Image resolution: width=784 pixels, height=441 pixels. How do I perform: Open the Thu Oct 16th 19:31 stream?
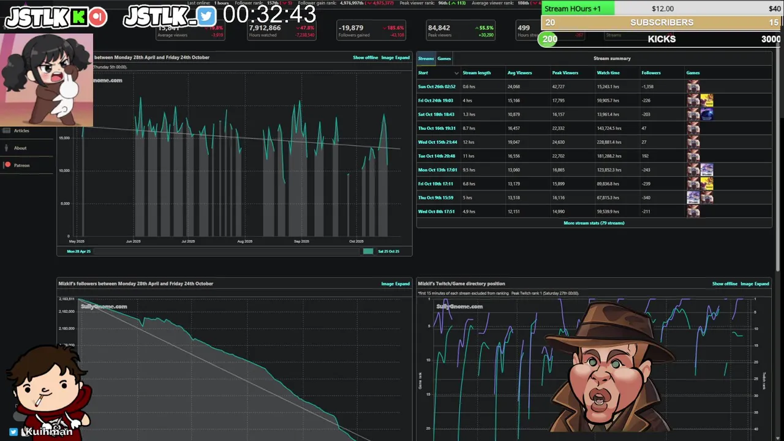tap(437, 129)
